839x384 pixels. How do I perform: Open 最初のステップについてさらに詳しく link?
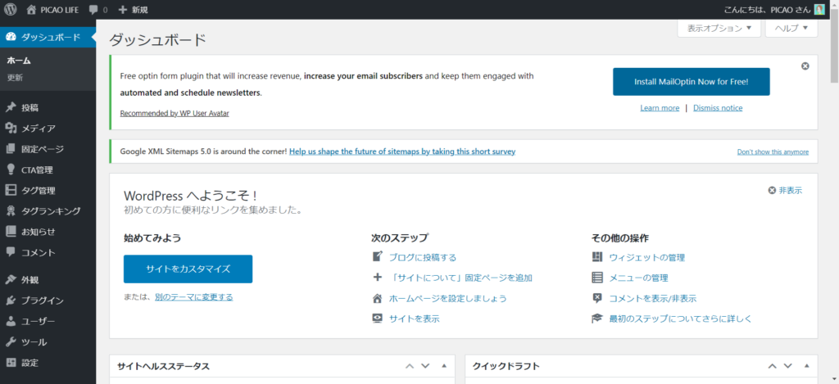click(681, 318)
